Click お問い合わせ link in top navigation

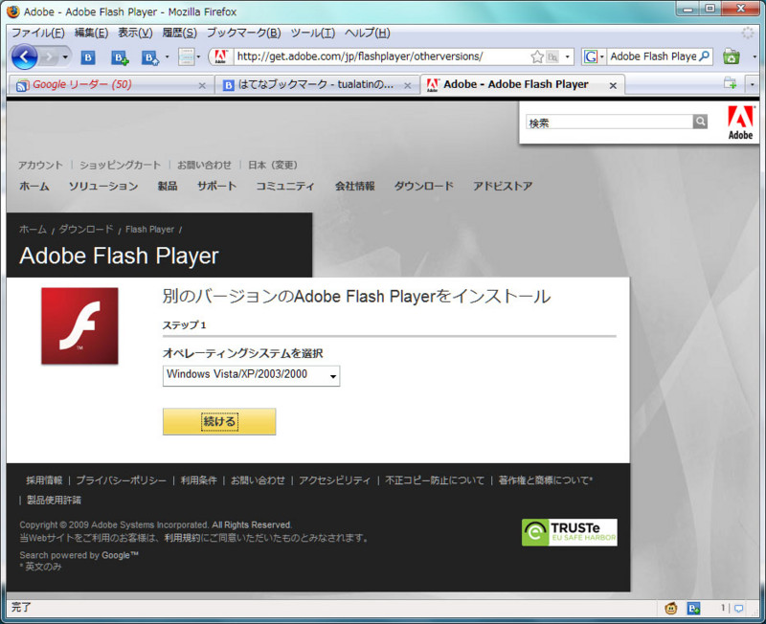204,165
